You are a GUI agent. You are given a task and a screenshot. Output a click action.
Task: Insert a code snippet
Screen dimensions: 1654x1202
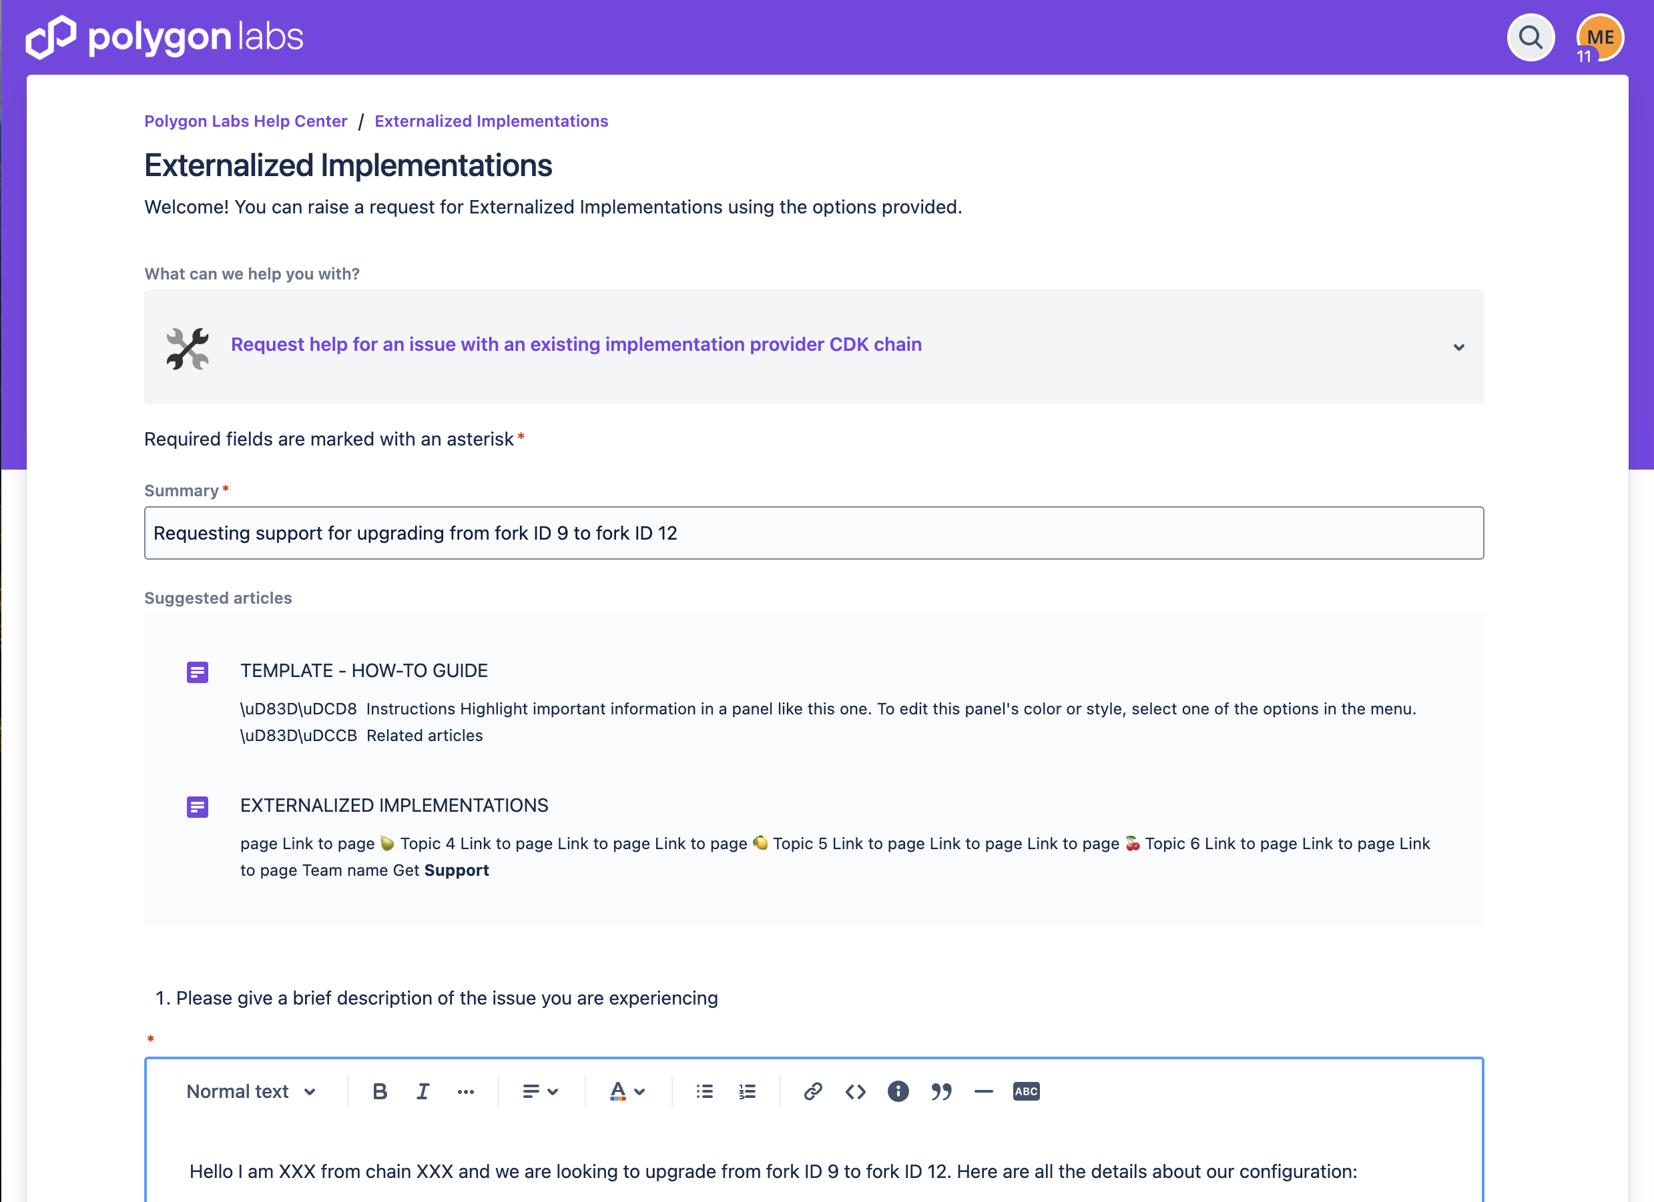(855, 1091)
